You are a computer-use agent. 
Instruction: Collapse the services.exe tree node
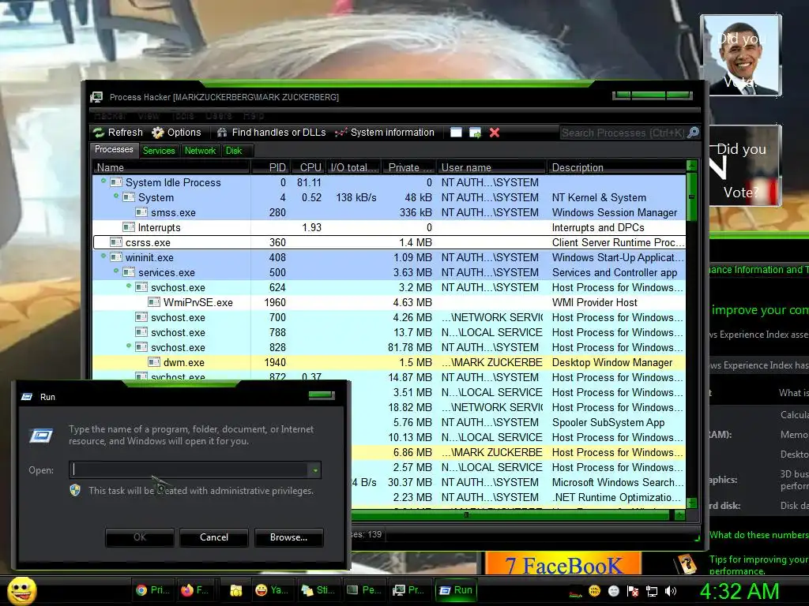coord(116,271)
